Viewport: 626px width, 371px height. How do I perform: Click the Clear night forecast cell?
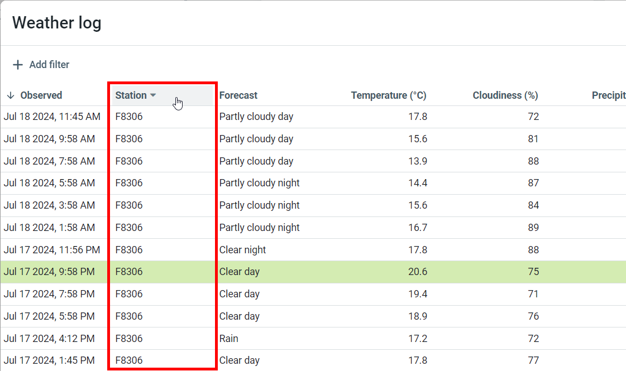click(x=242, y=250)
